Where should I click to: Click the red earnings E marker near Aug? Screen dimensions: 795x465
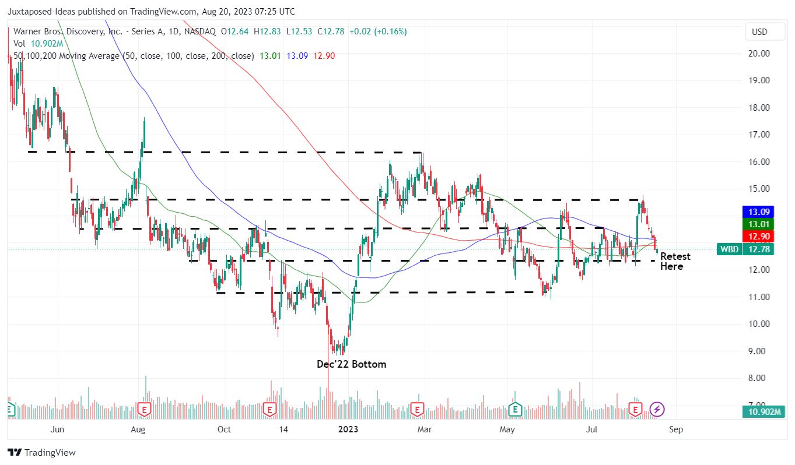144,409
